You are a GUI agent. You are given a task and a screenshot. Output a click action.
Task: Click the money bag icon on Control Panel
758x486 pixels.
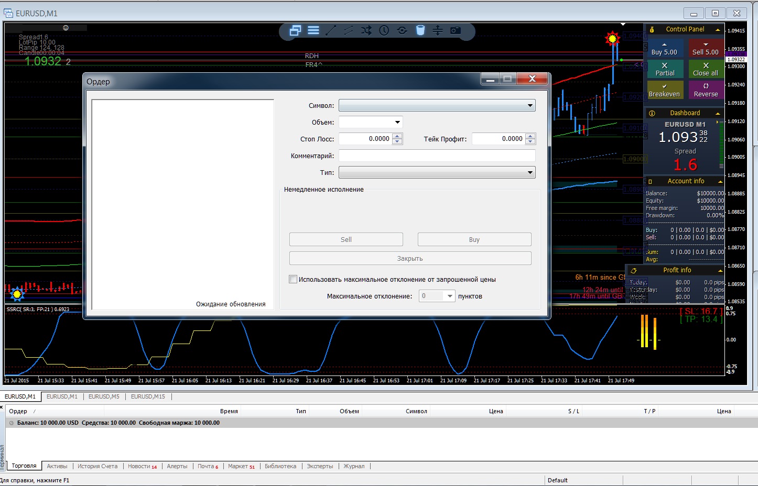tap(652, 30)
